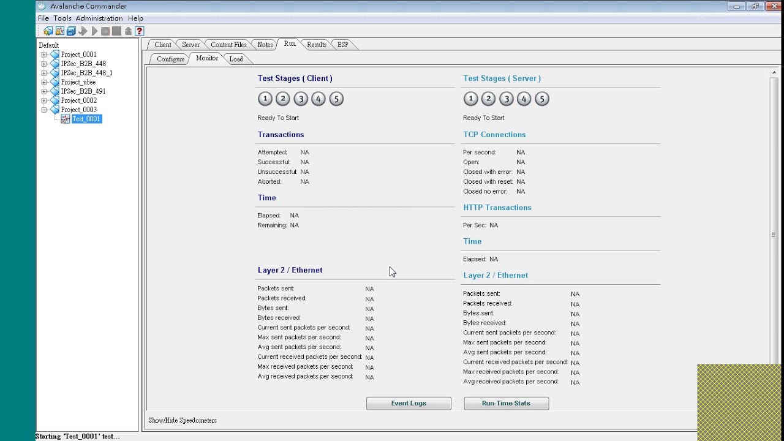Click client test stage circle 5

[336, 99]
